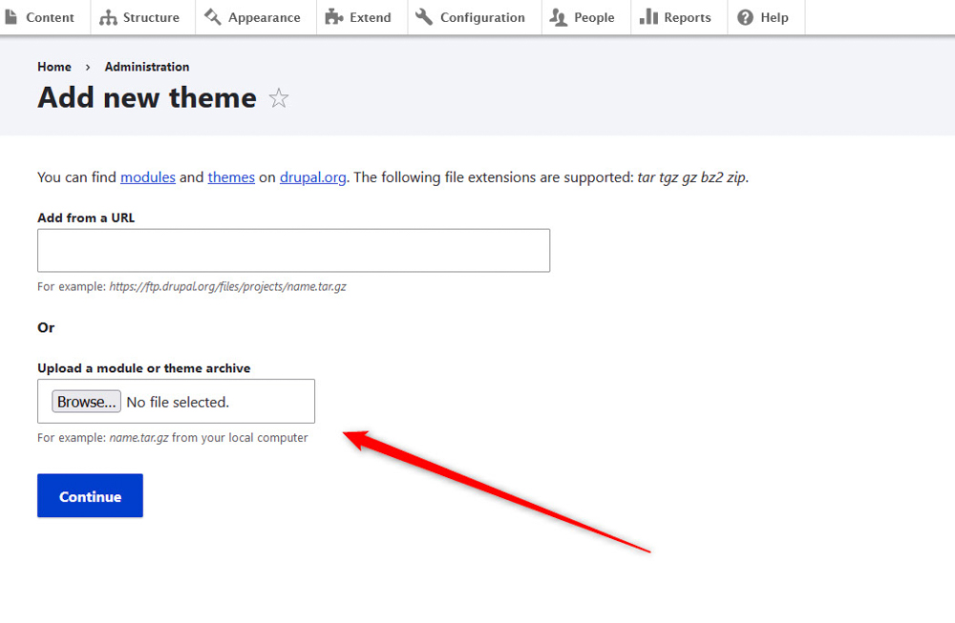955x623 pixels.
Task: Click the People silhouette icon
Action: [559, 17]
